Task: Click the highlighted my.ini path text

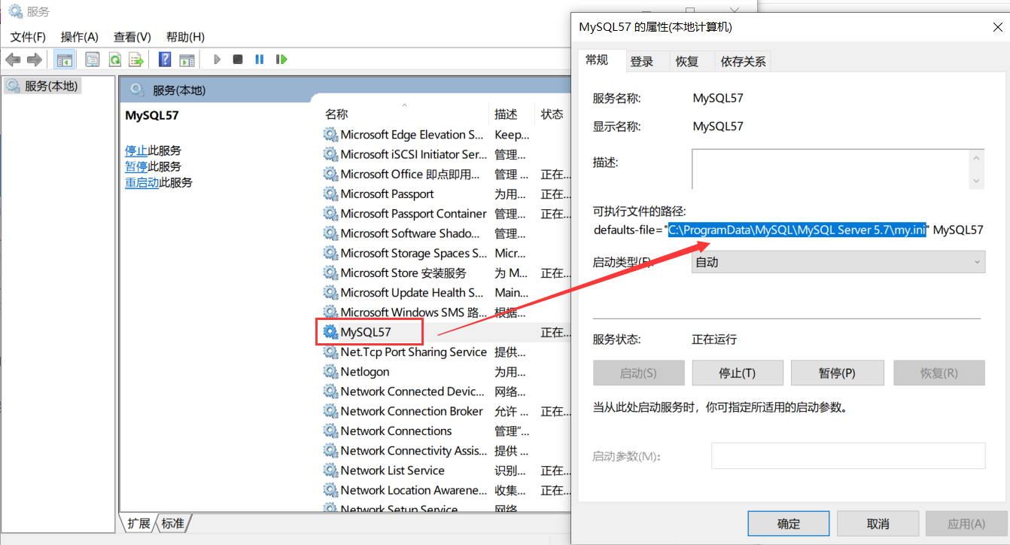Action: pos(797,230)
